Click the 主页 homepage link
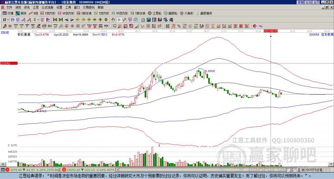The width and height of the screenshot is (334, 179). (316, 2)
